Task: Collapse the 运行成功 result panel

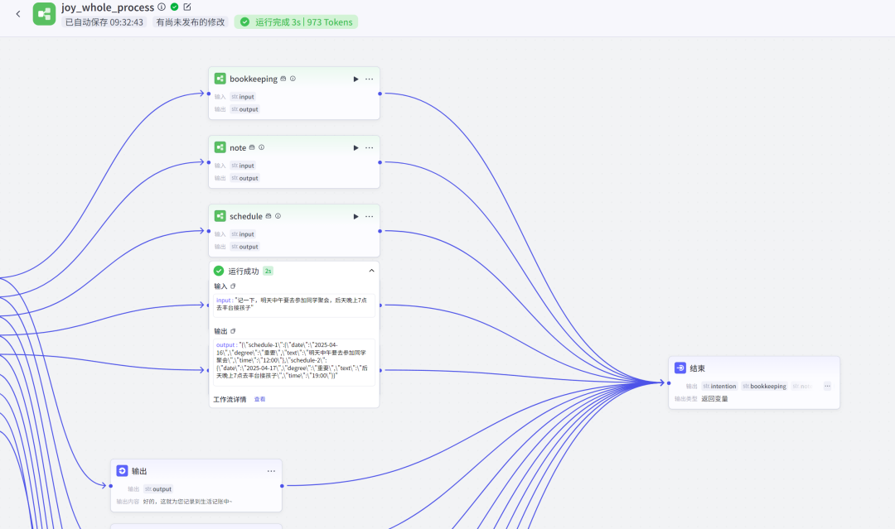Action: pyautogui.click(x=371, y=271)
